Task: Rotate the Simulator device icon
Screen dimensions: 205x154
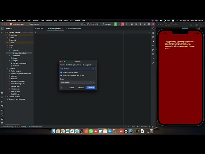Action: (x=201, y=25)
